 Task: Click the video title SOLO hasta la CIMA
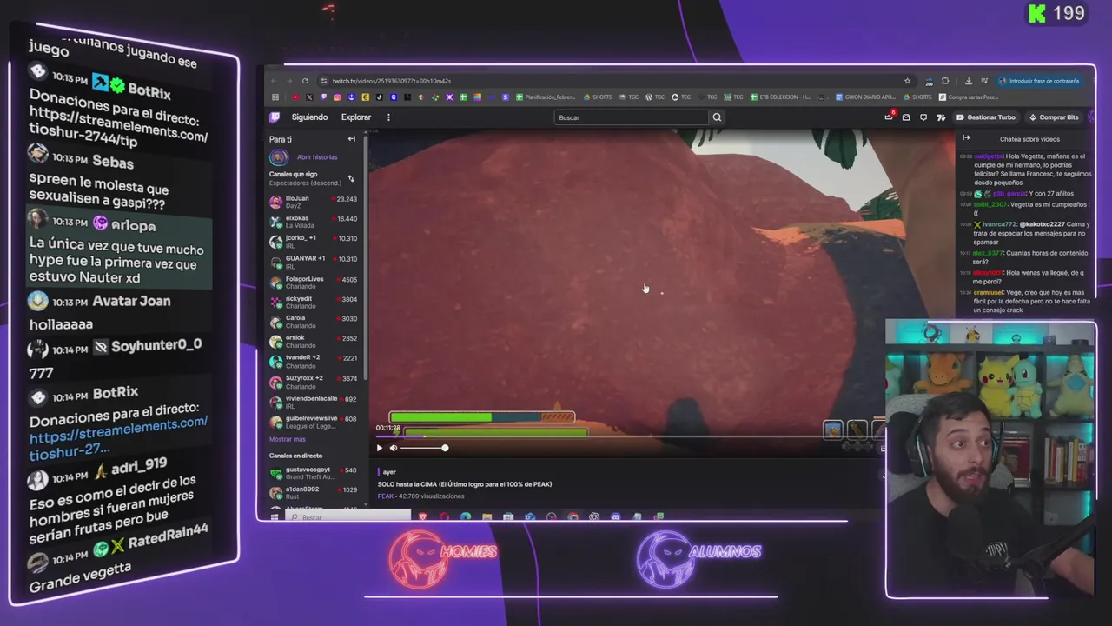pos(465,484)
